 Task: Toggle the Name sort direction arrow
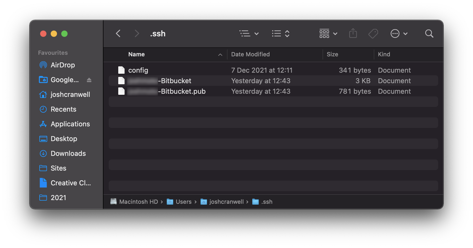pos(220,54)
